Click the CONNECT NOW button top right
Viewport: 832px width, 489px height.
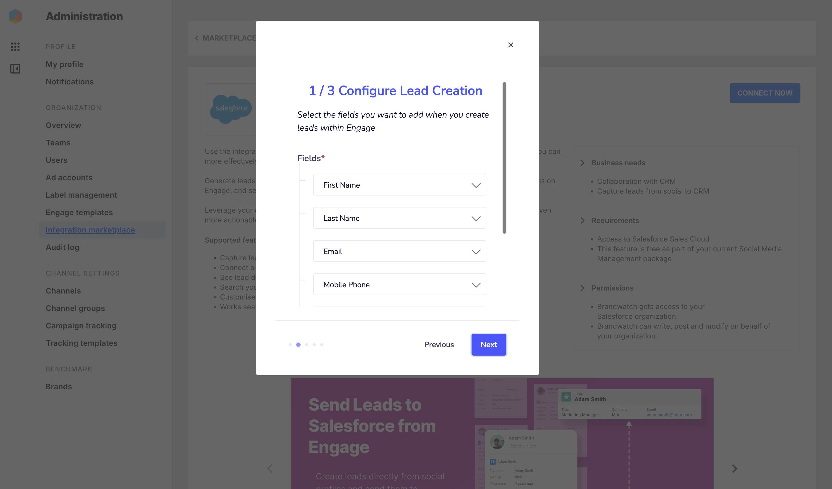tap(764, 93)
